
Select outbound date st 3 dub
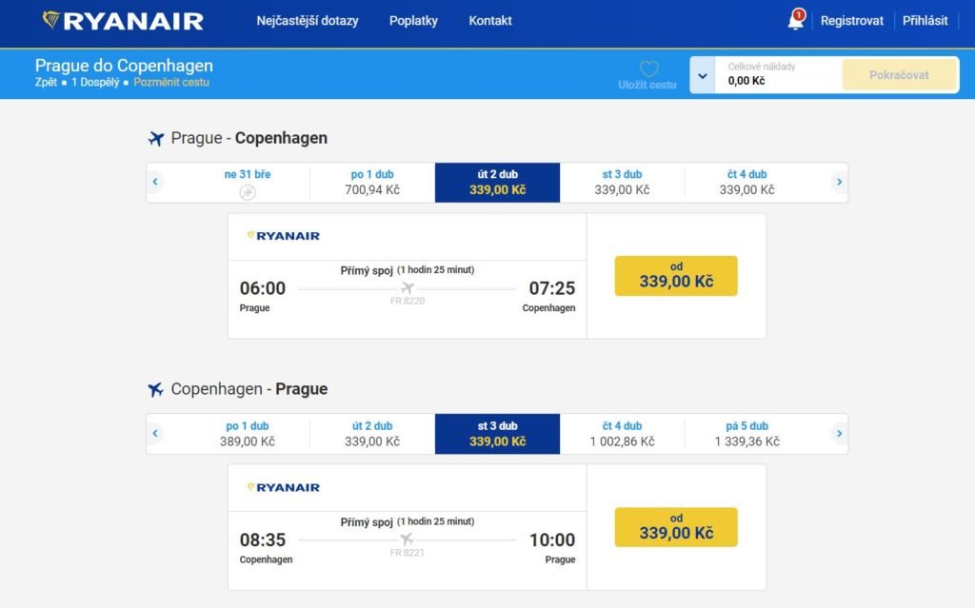click(x=622, y=182)
